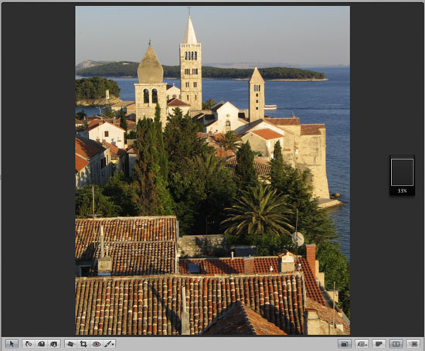The width and height of the screenshot is (425, 351).
Task: Activate the Lift tool
Action: pyautogui.click(x=41, y=344)
